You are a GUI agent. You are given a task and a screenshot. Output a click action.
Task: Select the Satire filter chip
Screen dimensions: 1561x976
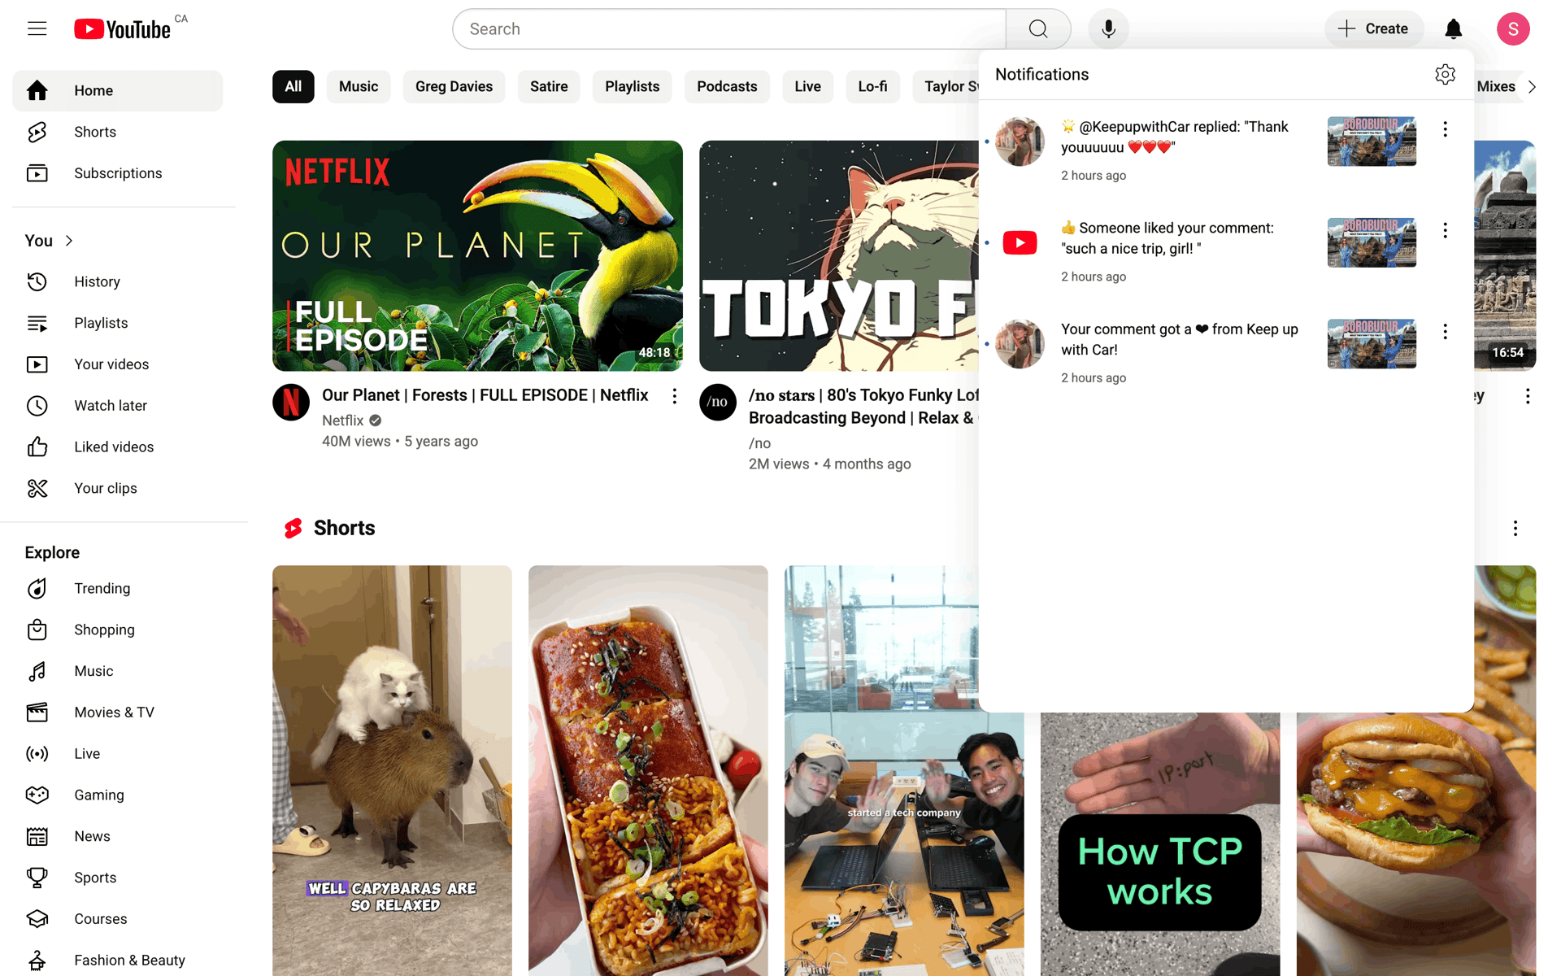549,87
